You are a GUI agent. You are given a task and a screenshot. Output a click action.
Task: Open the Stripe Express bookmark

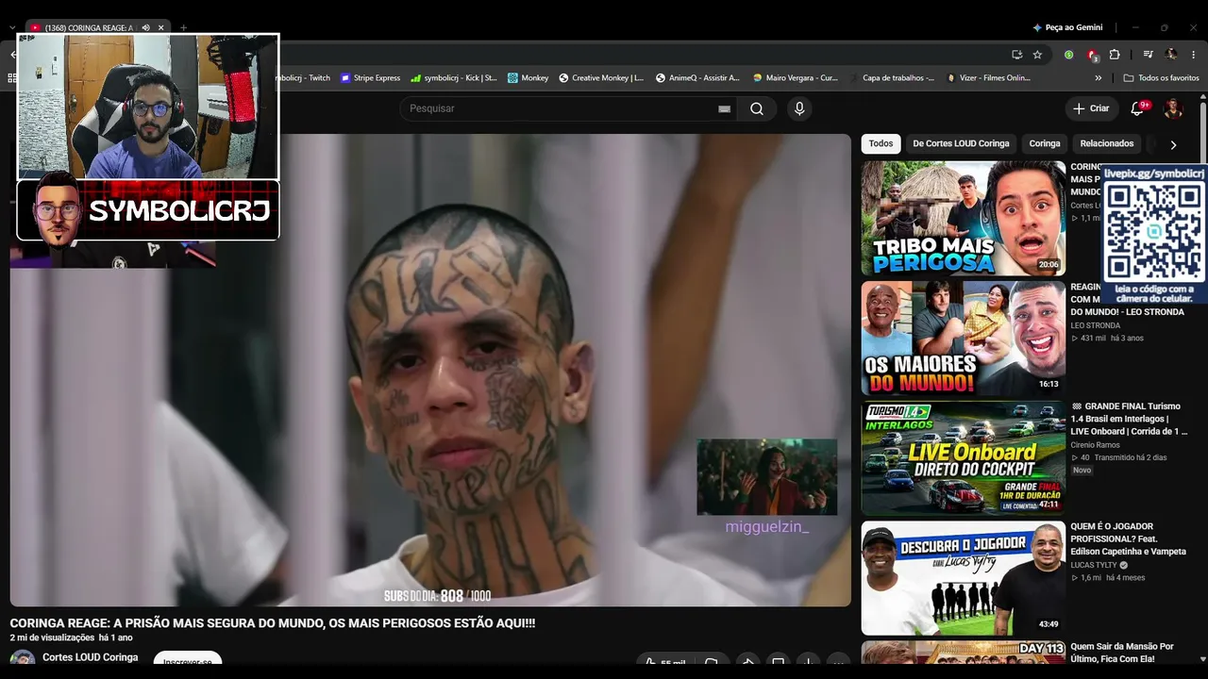pyautogui.click(x=371, y=78)
